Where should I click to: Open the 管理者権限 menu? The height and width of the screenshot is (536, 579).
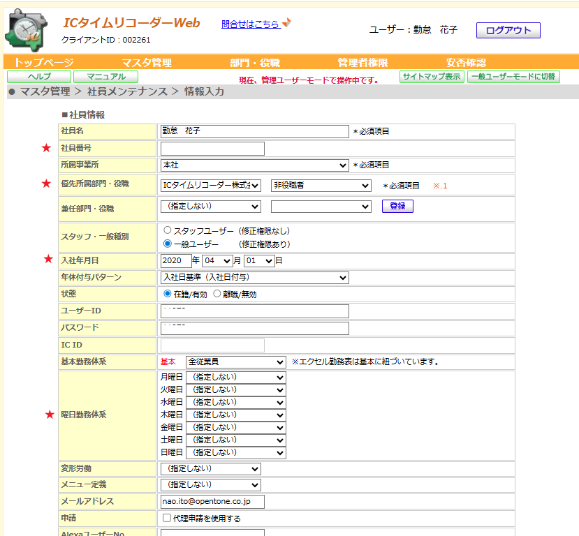(362, 62)
